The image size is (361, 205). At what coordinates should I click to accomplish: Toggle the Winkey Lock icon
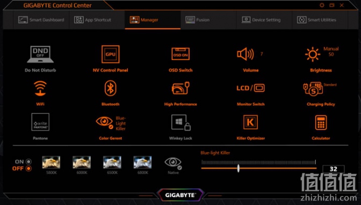click(180, 123)
